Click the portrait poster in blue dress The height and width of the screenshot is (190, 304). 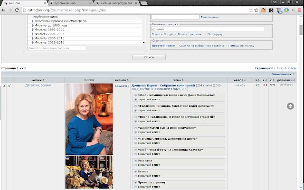89,119
